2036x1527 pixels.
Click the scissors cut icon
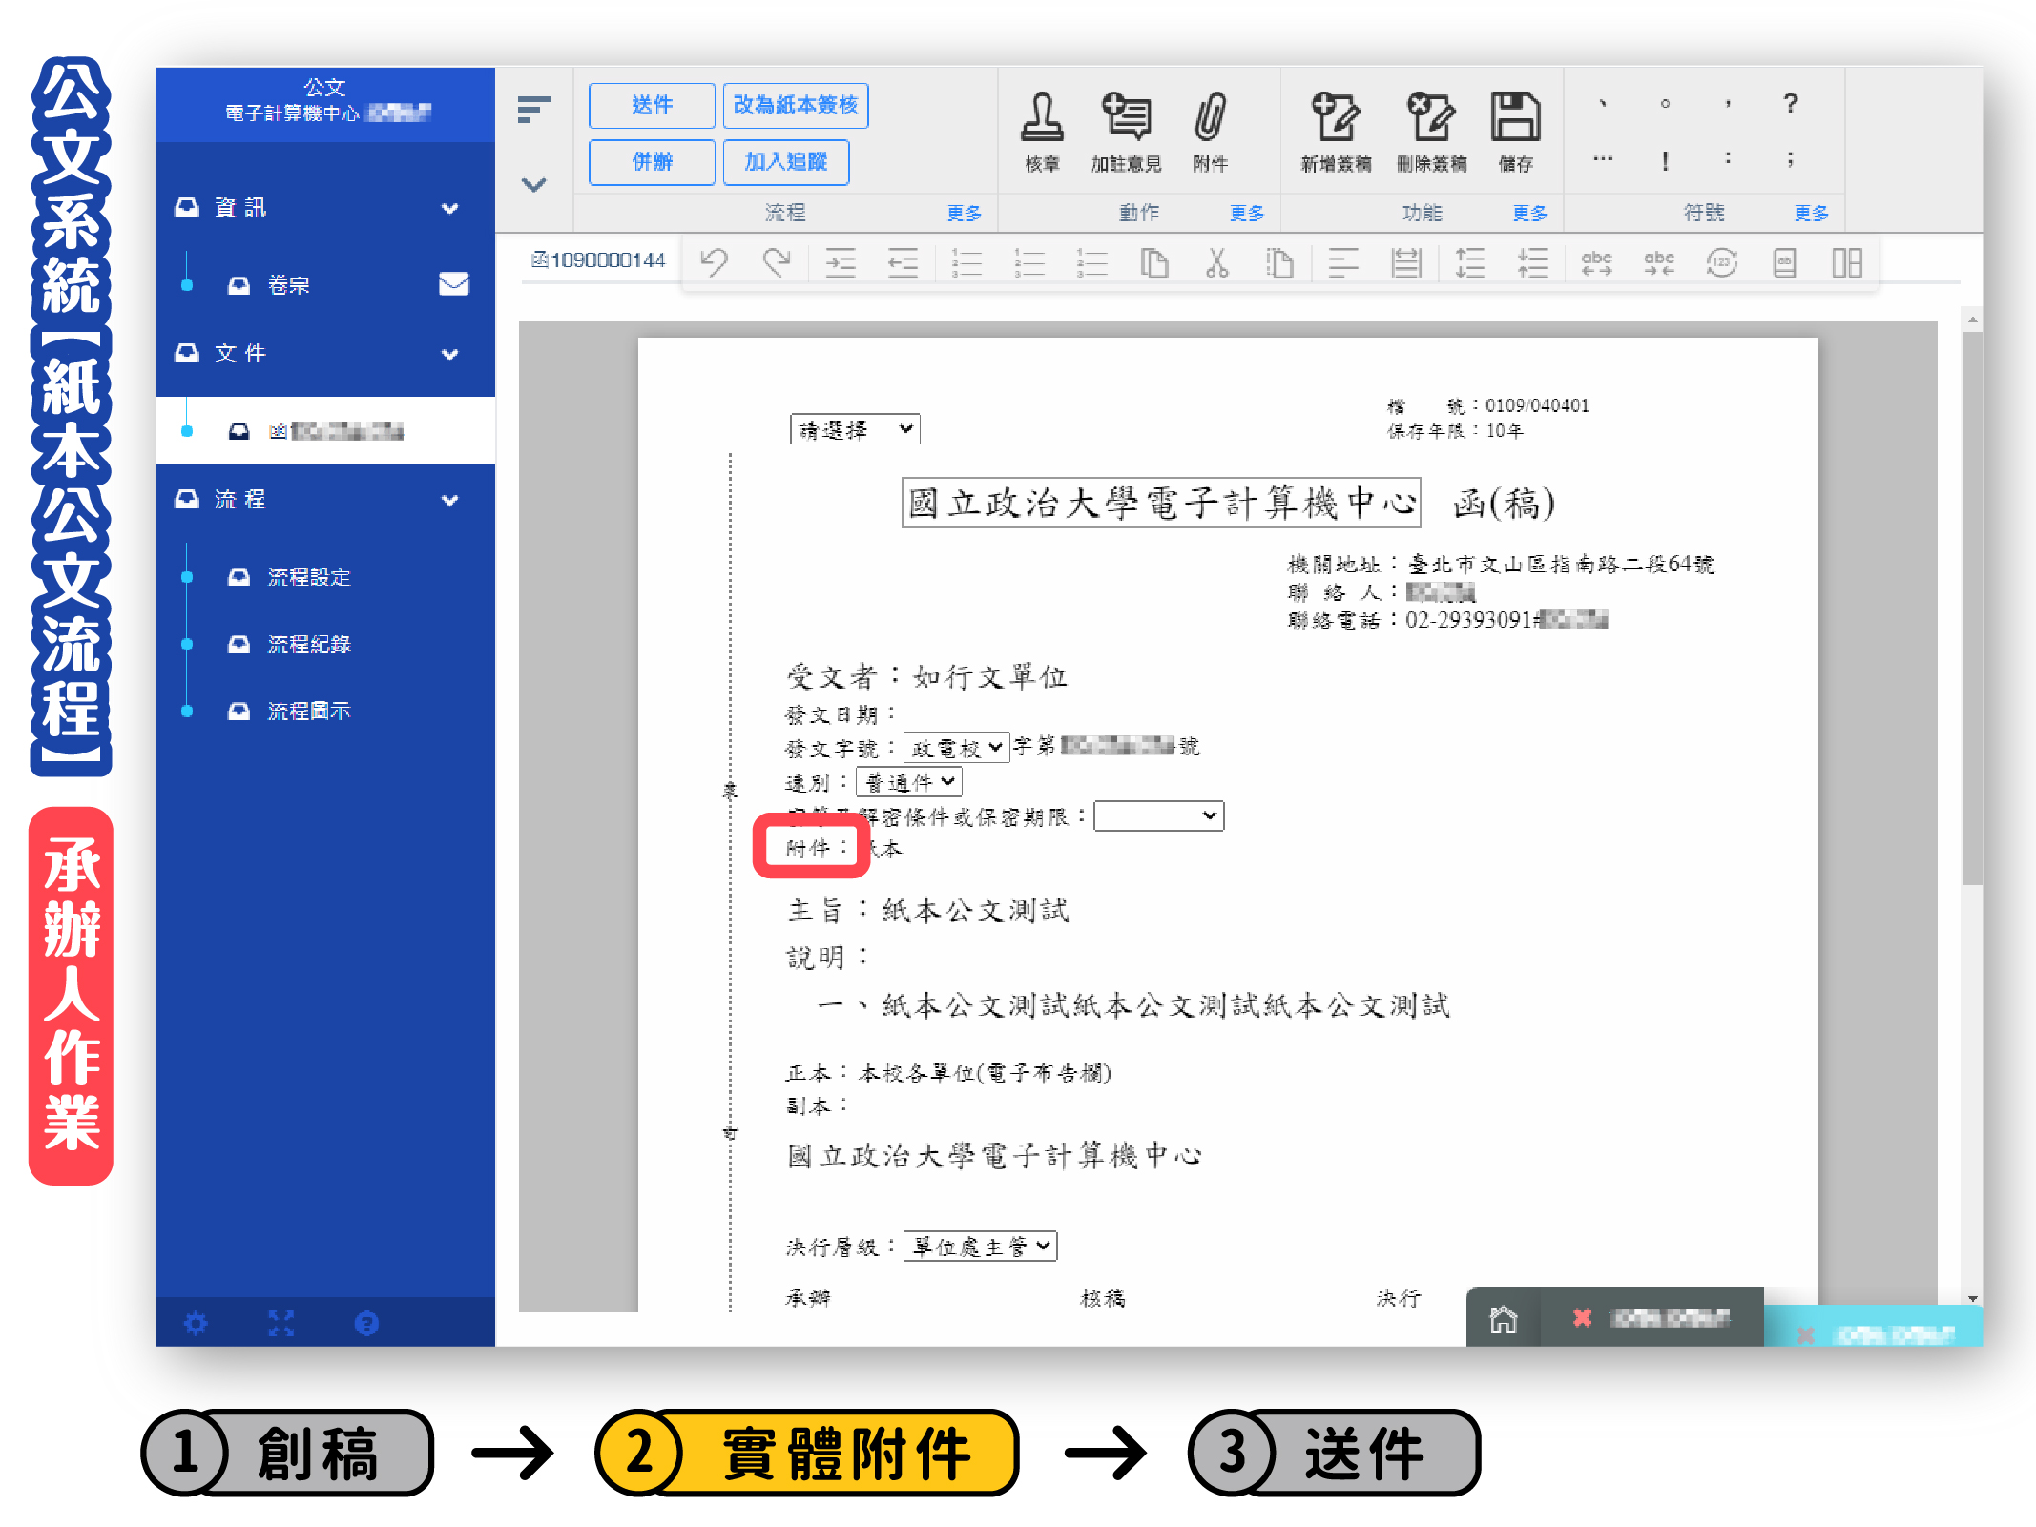(1216, 262)
